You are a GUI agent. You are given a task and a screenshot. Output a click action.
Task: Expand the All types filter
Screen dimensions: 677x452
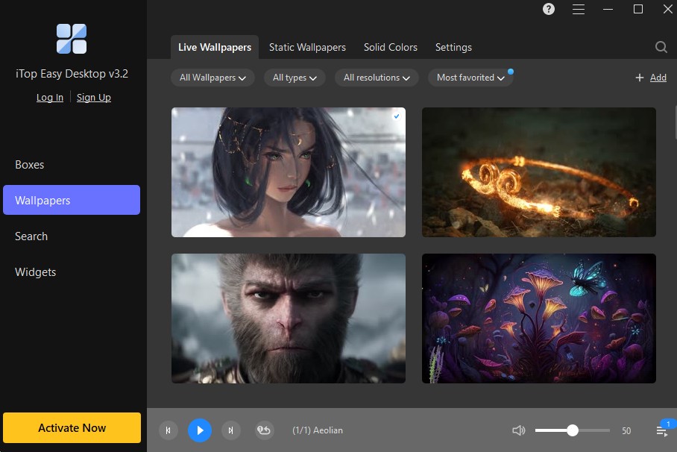click(295, 78)
